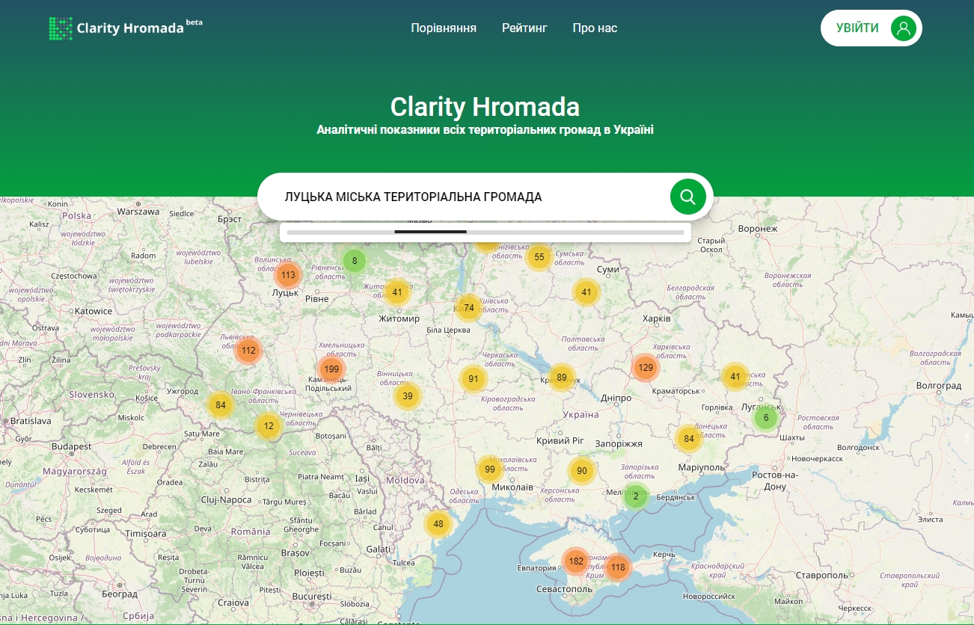Click the 74 cluster marker near Київ
Image resolution: width=974 pixels, height=625 pixels.
tap(469, 308)
